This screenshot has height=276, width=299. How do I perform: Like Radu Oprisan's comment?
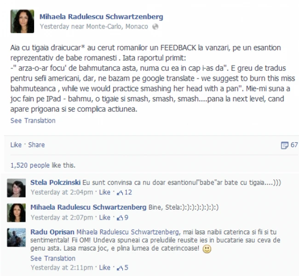coord(105,268)
